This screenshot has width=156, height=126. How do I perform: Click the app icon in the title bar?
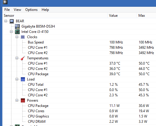[x=5, y=2]
